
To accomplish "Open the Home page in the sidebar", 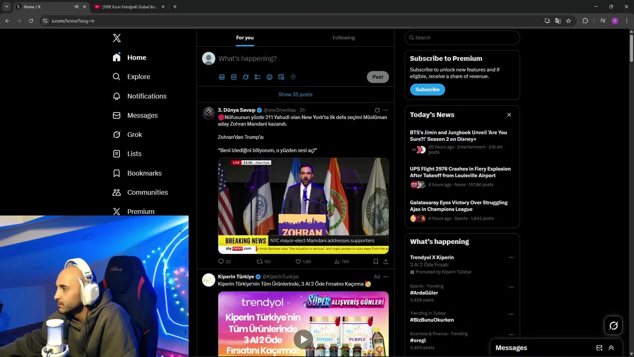I will pos(129,58).
